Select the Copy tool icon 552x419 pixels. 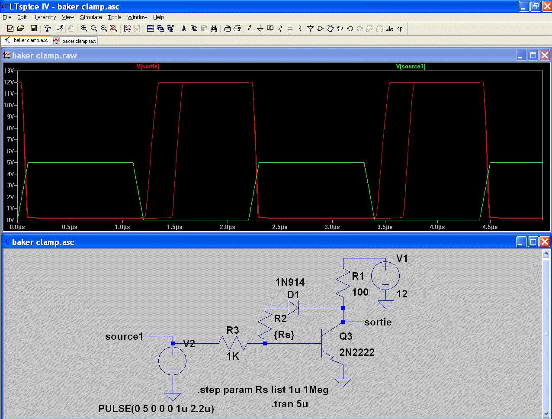click(194, 29)
